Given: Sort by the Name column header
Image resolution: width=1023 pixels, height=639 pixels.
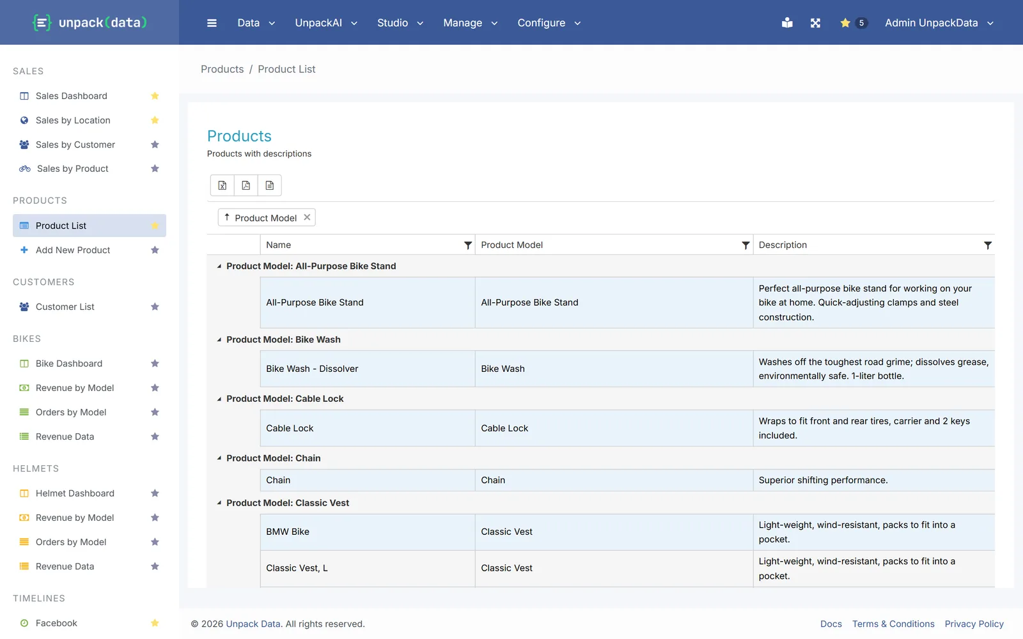Looking at the screenshot, I should point(279,245).
